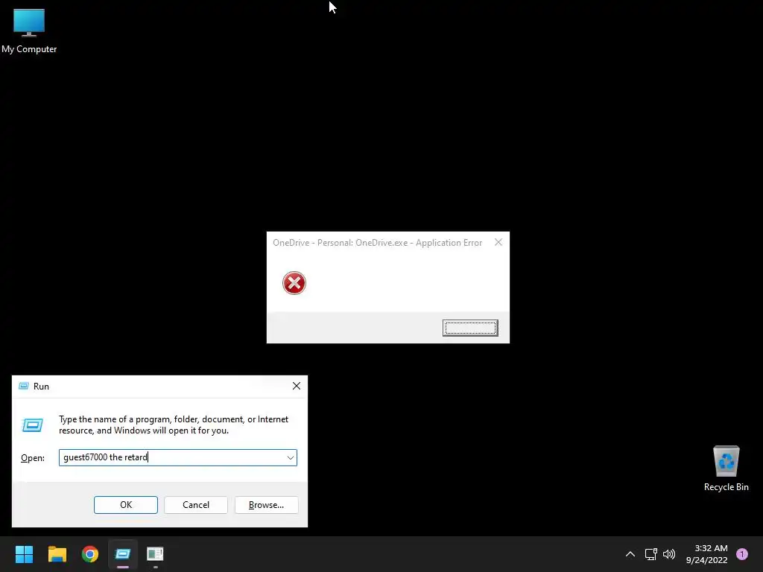Click OK in the Run dialog
Image resolution: width=763 pixels, height=572 pixels.
coord(125,505)
